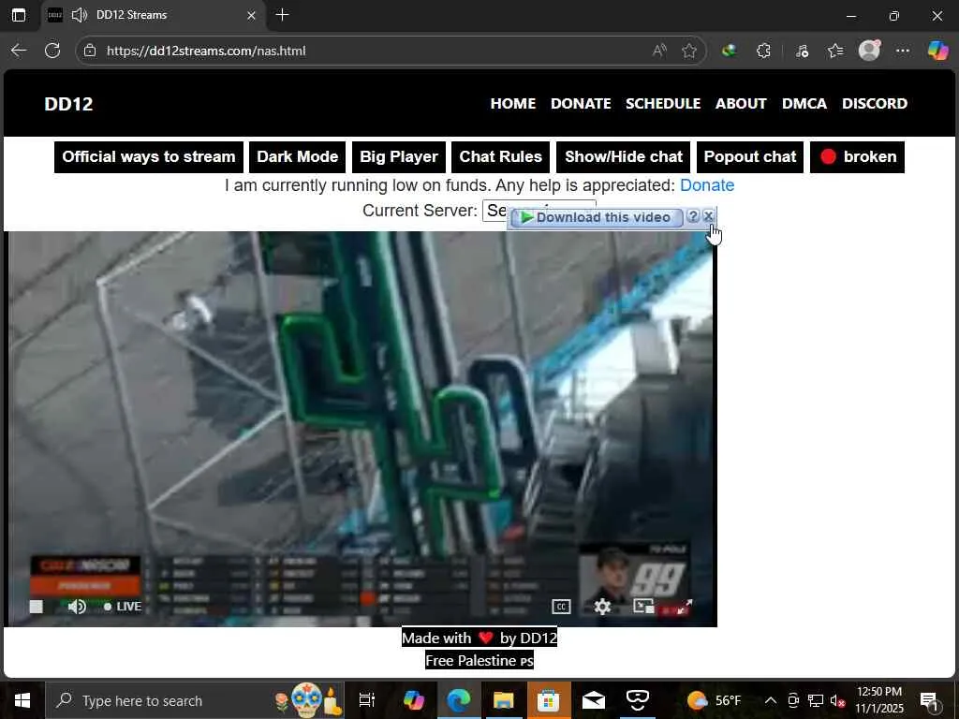The height and width of the screenshot is (719, 959).
Task: Open network settings in system tray
Action: (816, 700)
